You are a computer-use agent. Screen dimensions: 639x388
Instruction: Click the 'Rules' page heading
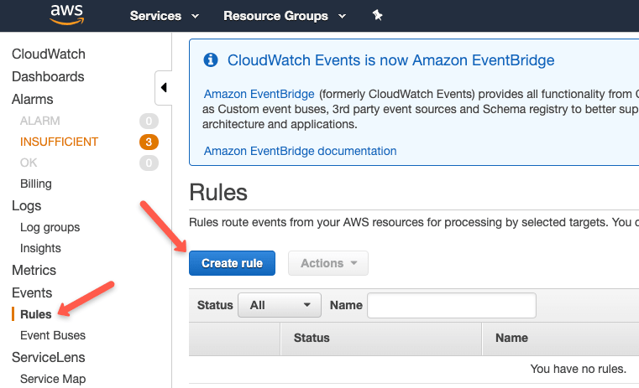[x=218, y=192]
